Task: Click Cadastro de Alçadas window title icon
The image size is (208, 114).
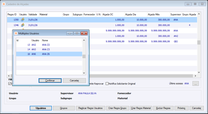Action: (4, 4)
